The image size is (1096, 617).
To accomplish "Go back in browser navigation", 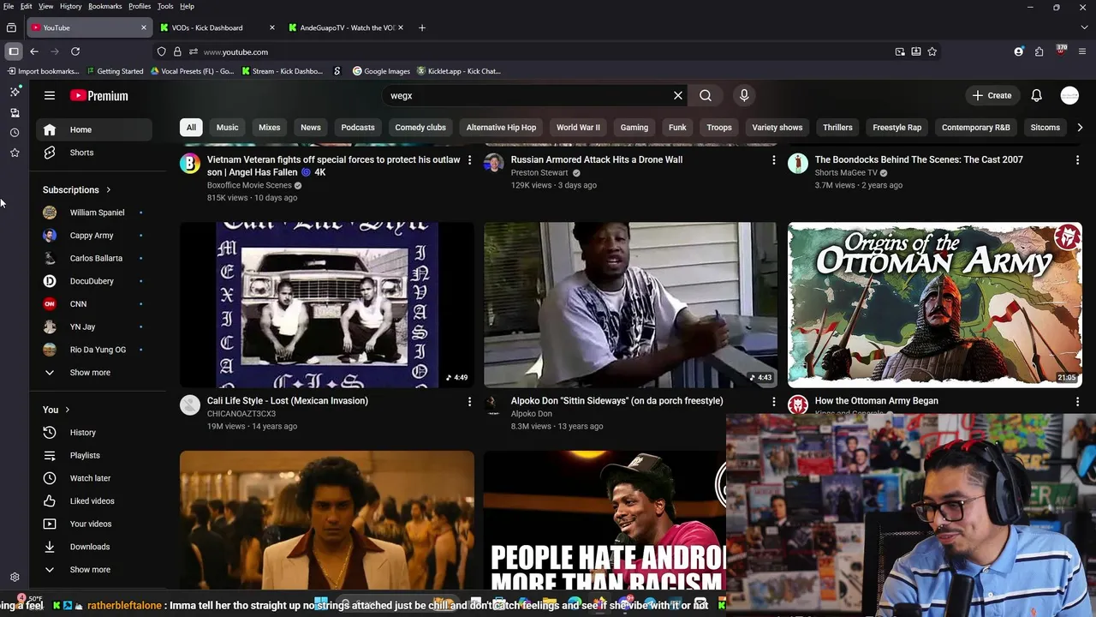I will [x=34, y=51].
